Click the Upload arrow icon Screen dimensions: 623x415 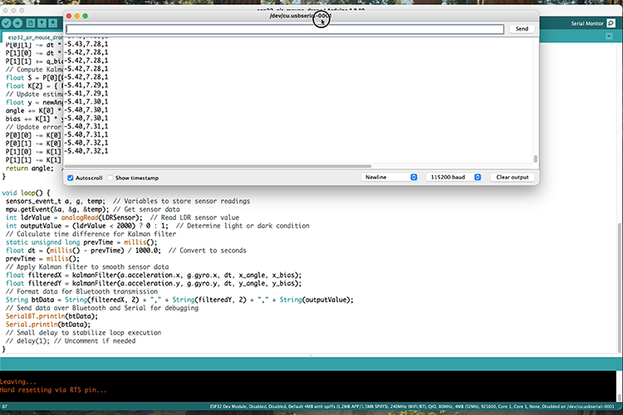click(x=18, y=23)
